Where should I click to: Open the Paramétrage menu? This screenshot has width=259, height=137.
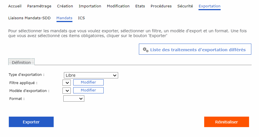pos(39,6)
